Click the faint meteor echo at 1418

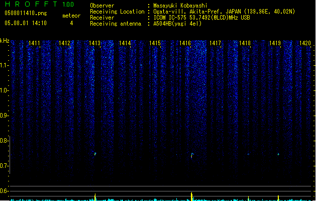coord(248,154)
